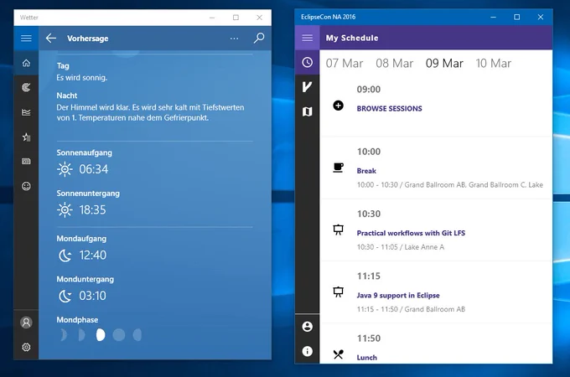Open search in Wetter app
The image size is (570, 377).
point(259,38)
